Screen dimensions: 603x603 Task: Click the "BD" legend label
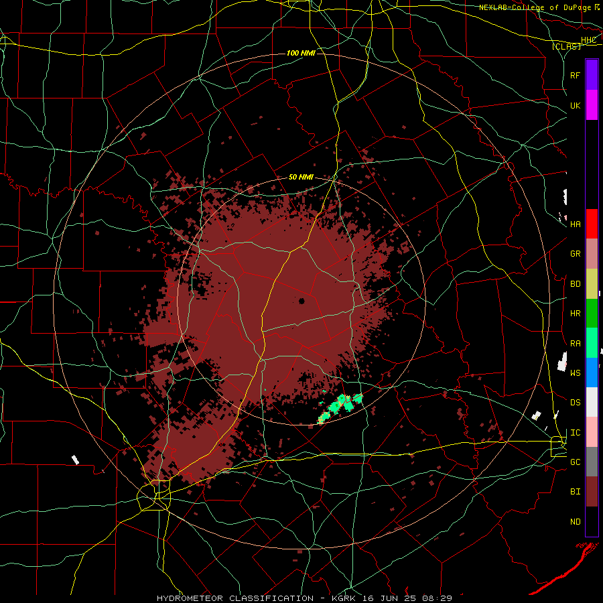575,284
